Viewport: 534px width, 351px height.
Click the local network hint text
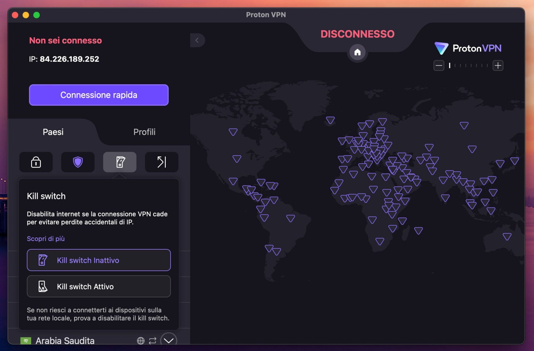[x=98, y=314]
